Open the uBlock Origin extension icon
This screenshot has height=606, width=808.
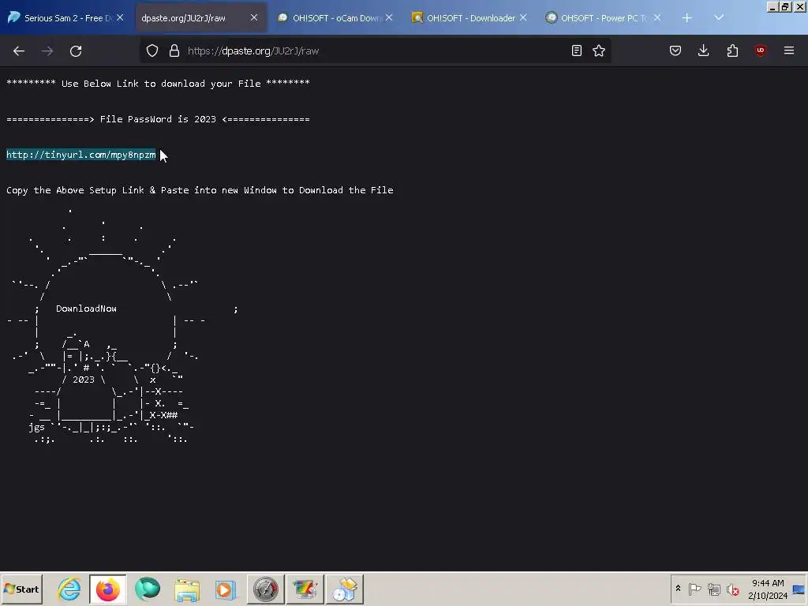[x=760, y=50]
